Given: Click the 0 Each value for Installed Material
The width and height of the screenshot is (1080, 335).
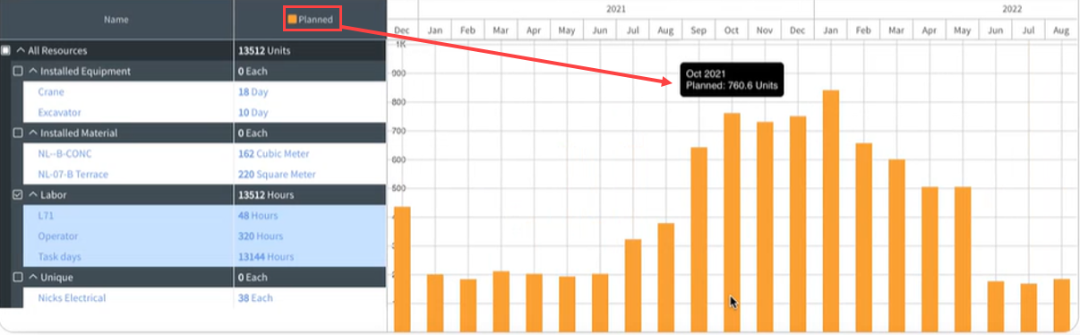Looking at the screenshot, I should click(x=253, y=133).
